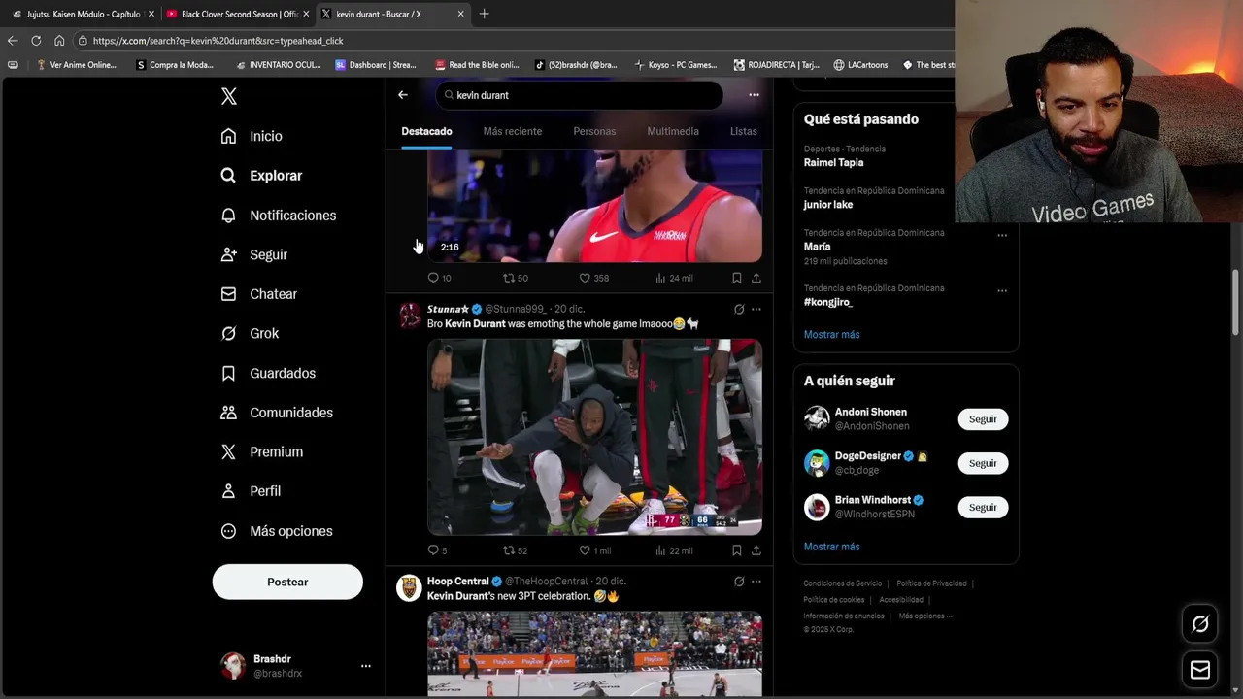This screenshot has height=699, width=1243.
Task: Expand Más opciones menu
Action: (x=277, y=531)
